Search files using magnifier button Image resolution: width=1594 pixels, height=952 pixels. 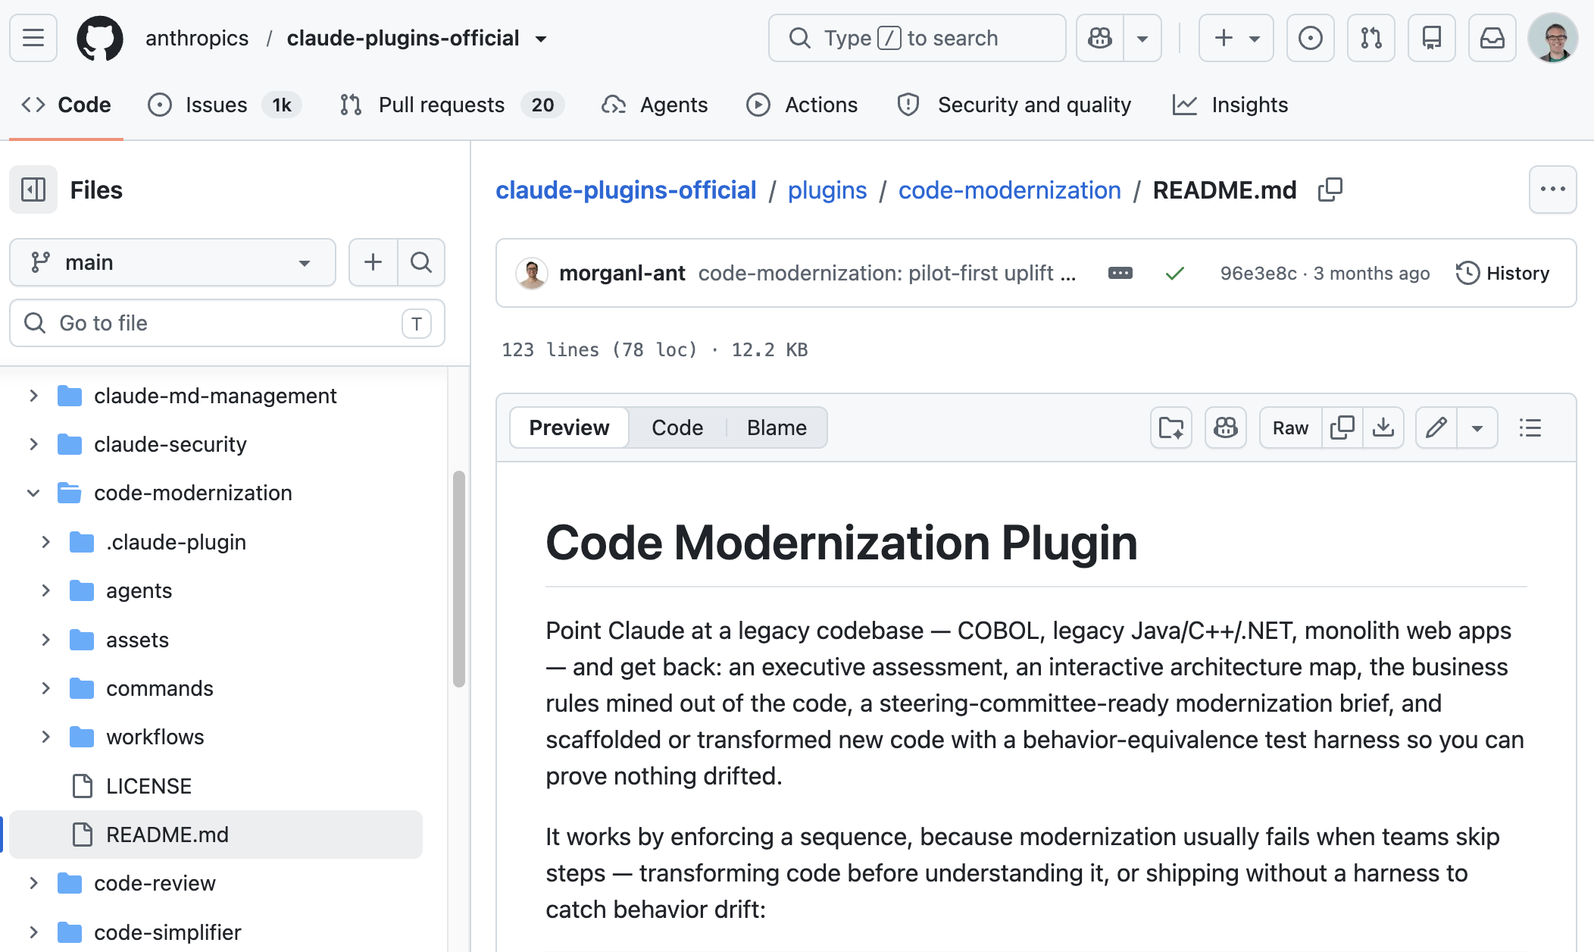click(421, 262)
